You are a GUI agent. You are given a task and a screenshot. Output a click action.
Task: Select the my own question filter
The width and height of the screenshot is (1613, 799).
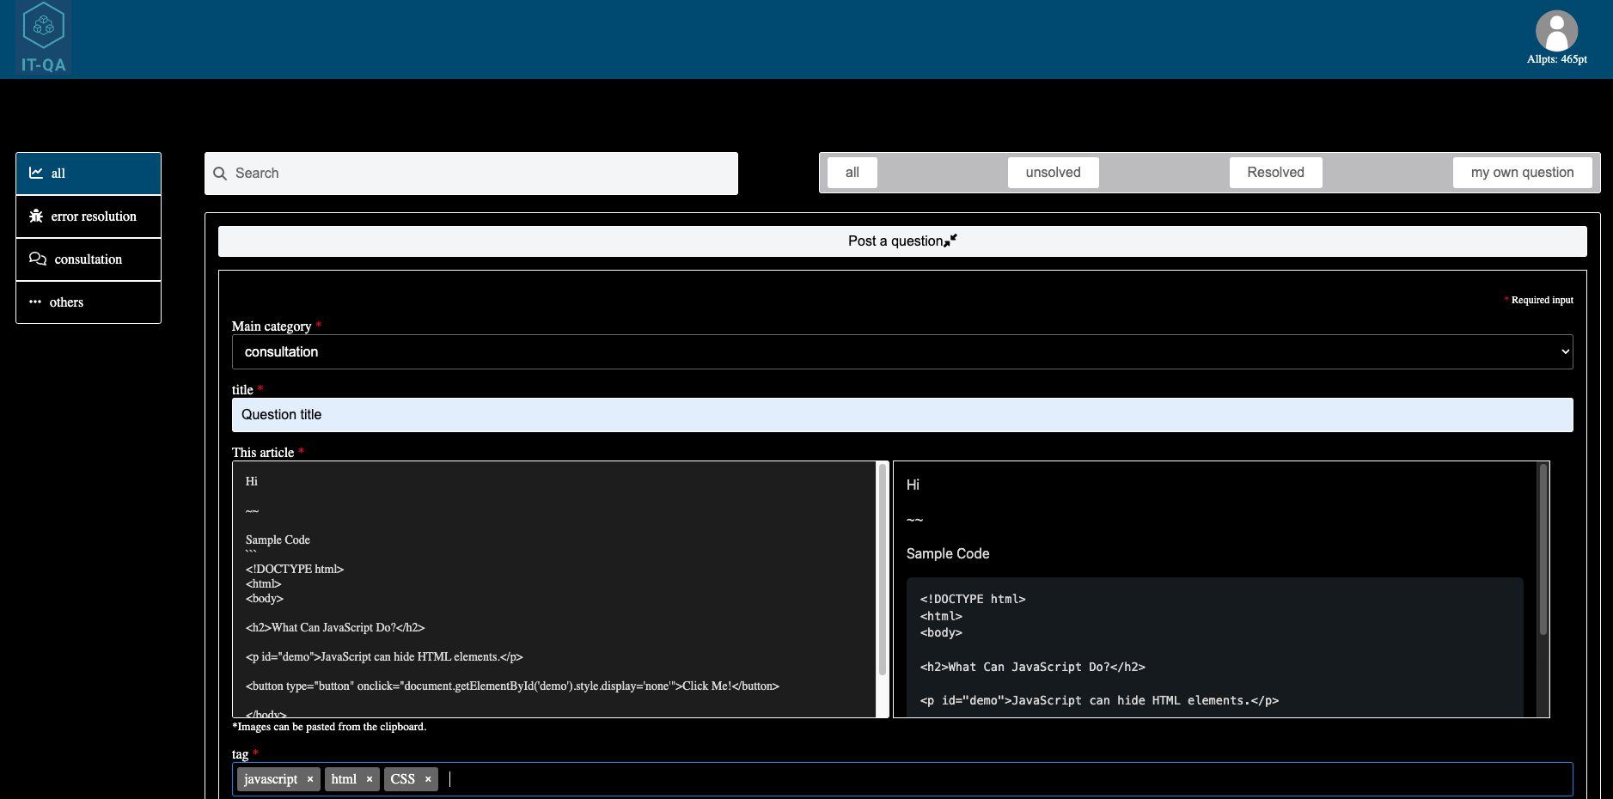pos(1522,173)
